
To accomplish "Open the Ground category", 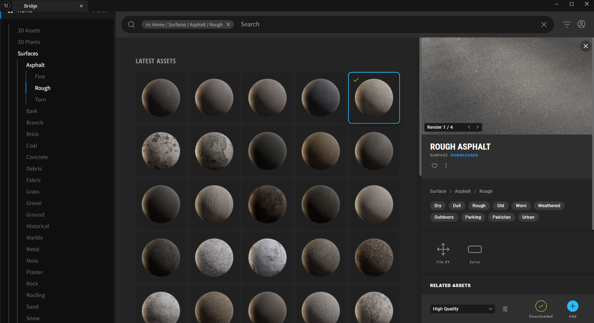I will [35, 215].
